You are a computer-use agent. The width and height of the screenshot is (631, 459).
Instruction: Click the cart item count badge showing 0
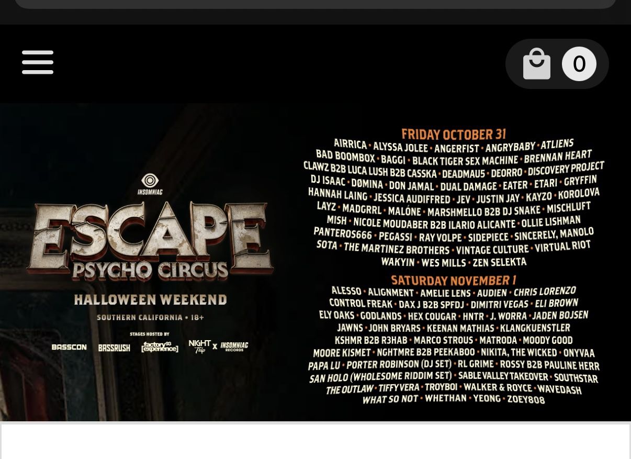point(579,64)
